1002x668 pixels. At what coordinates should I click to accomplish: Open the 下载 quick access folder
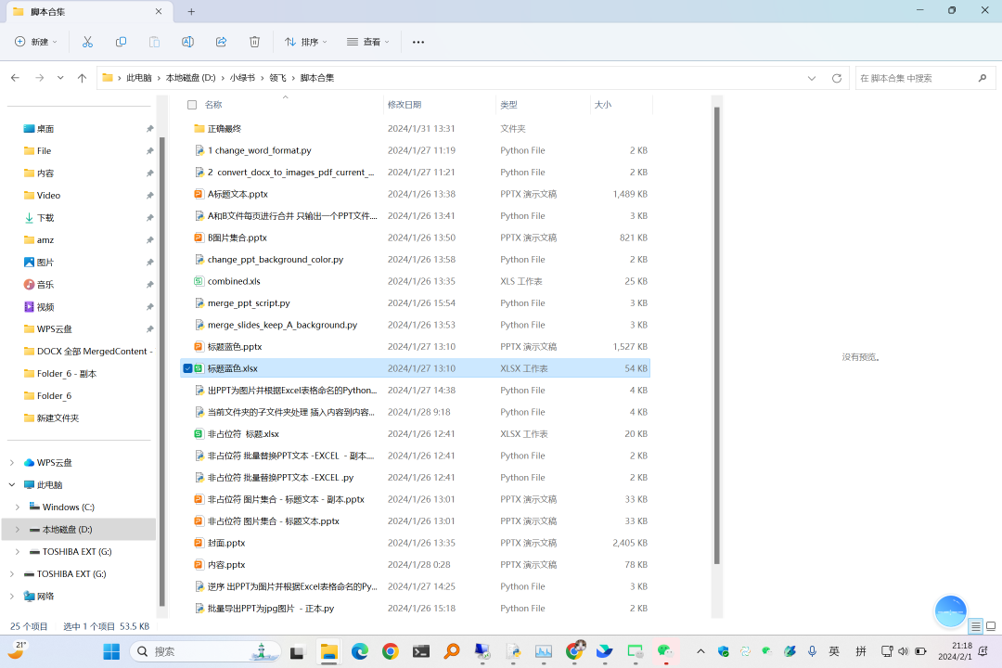(45, 218)
